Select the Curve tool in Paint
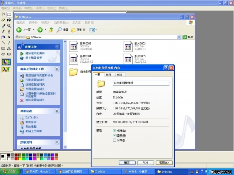Screen dimensions: 234x175 [x=9, y=43]
